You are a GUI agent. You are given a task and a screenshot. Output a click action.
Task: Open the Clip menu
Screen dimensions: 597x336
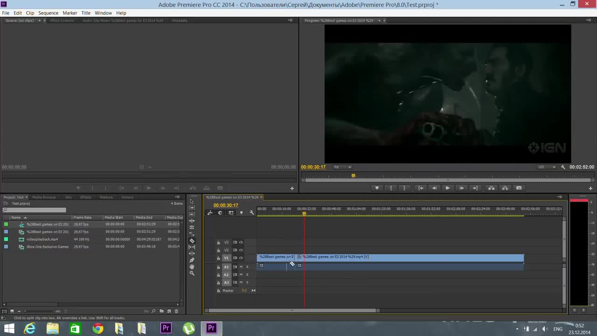point(30,13)
